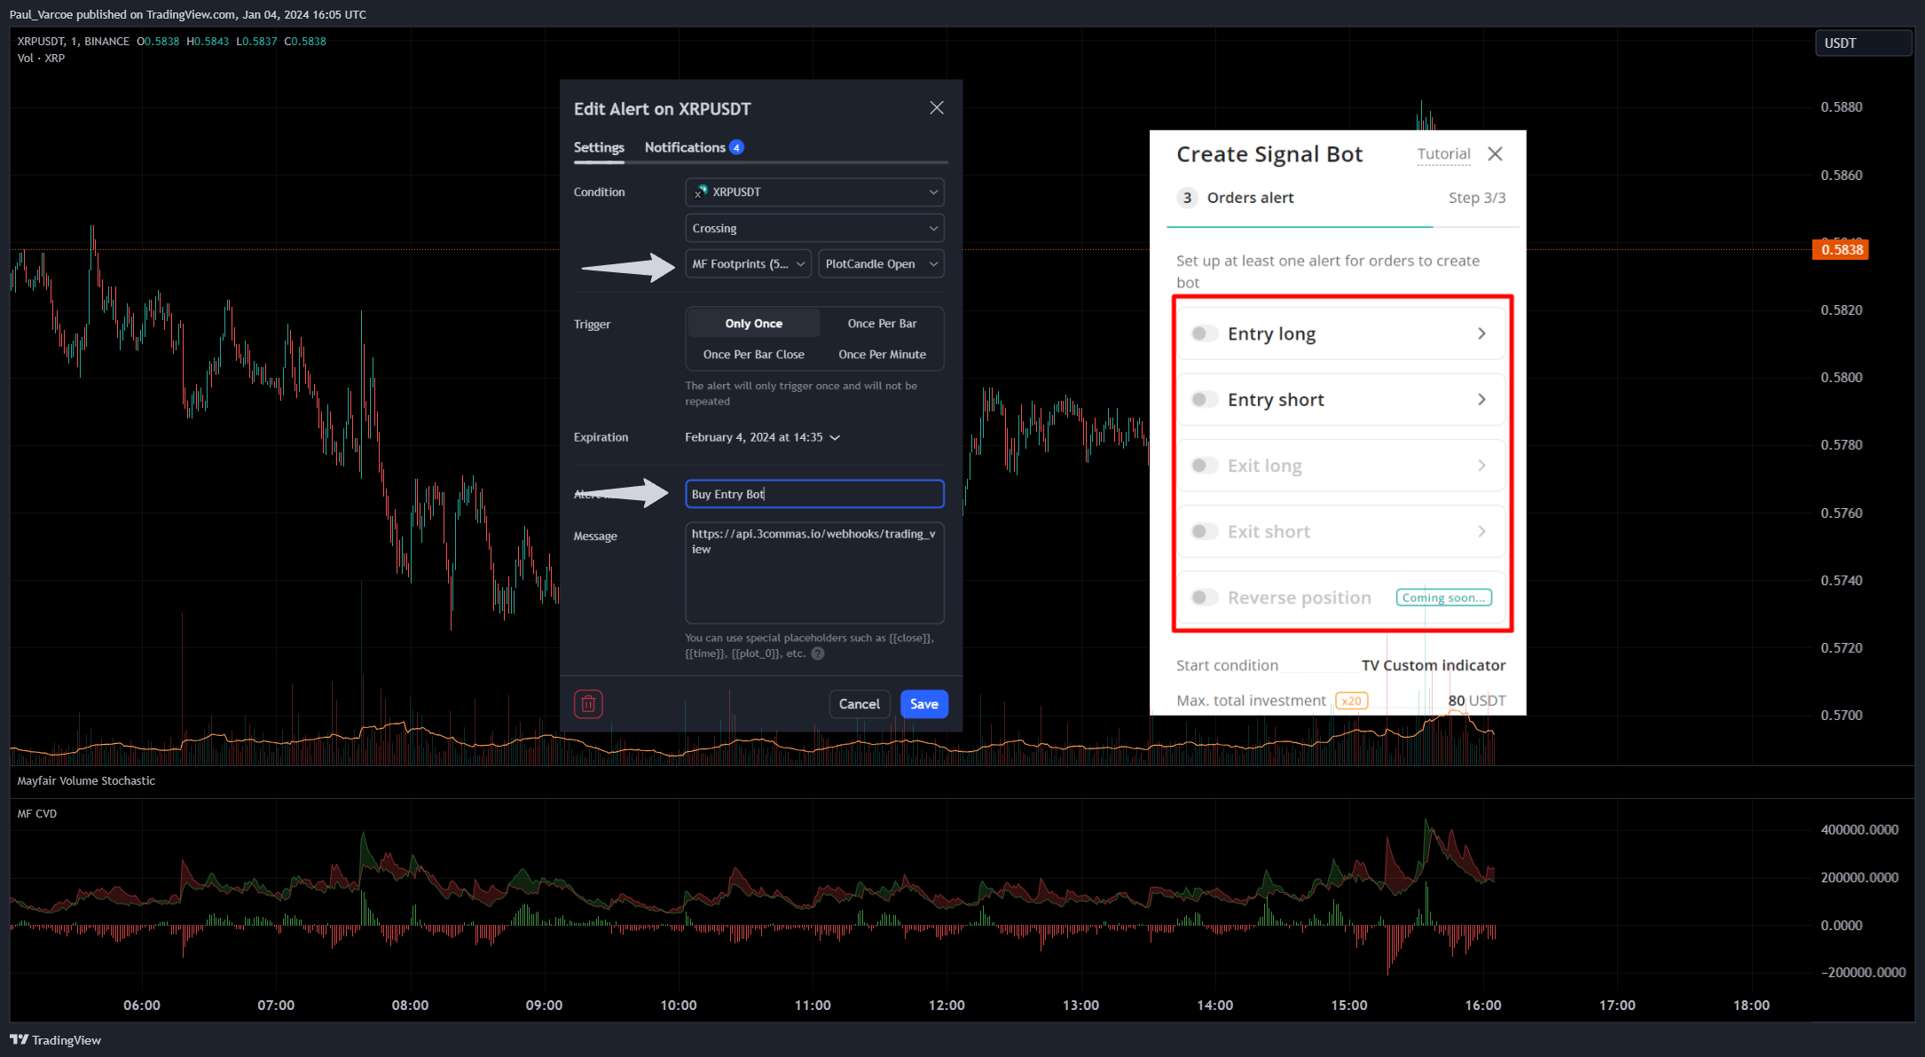Open the Expiration date dropdown
Screen dimensions: 1925x1057
pos(762,437)
